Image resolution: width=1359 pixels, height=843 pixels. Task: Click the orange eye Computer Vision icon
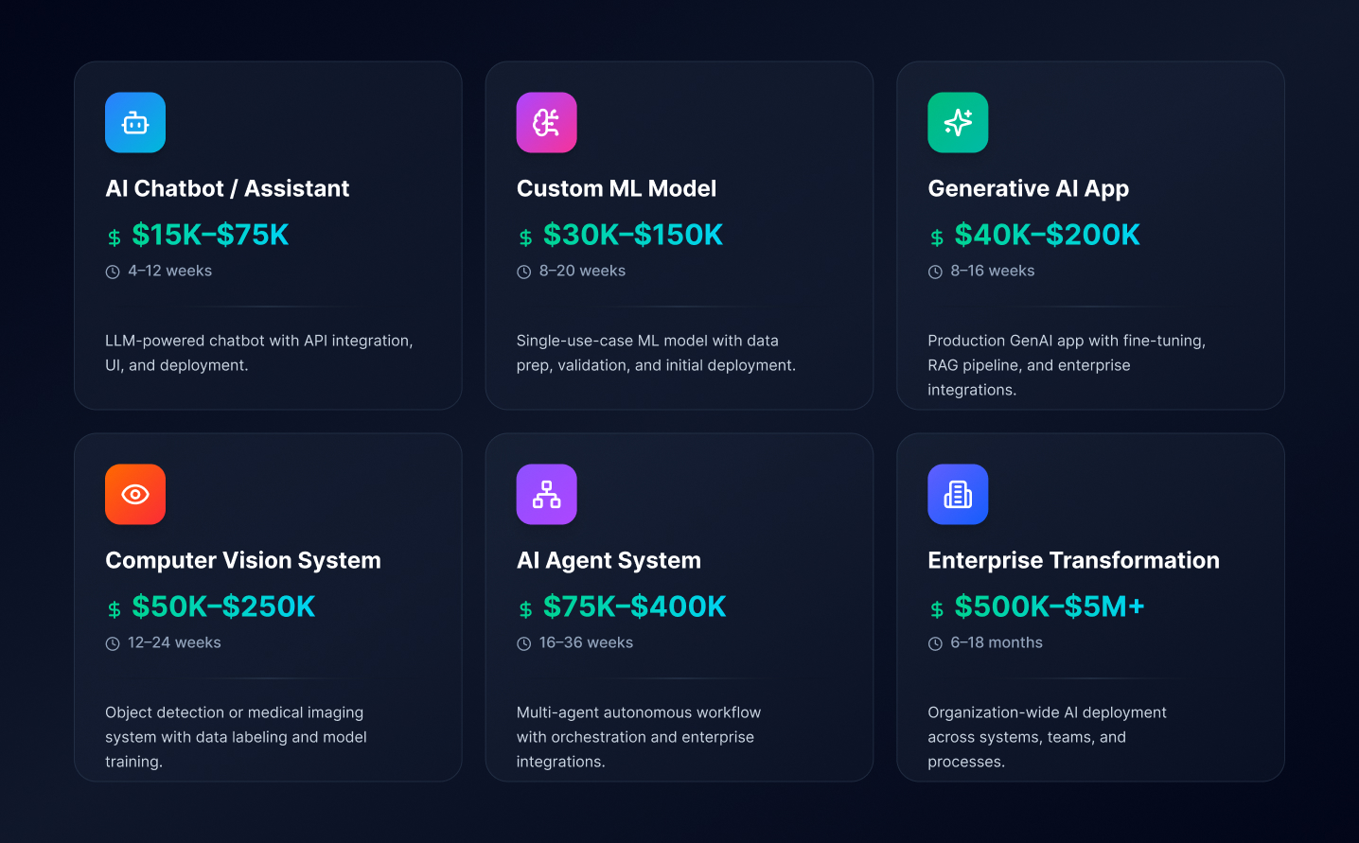coord(135,495)
